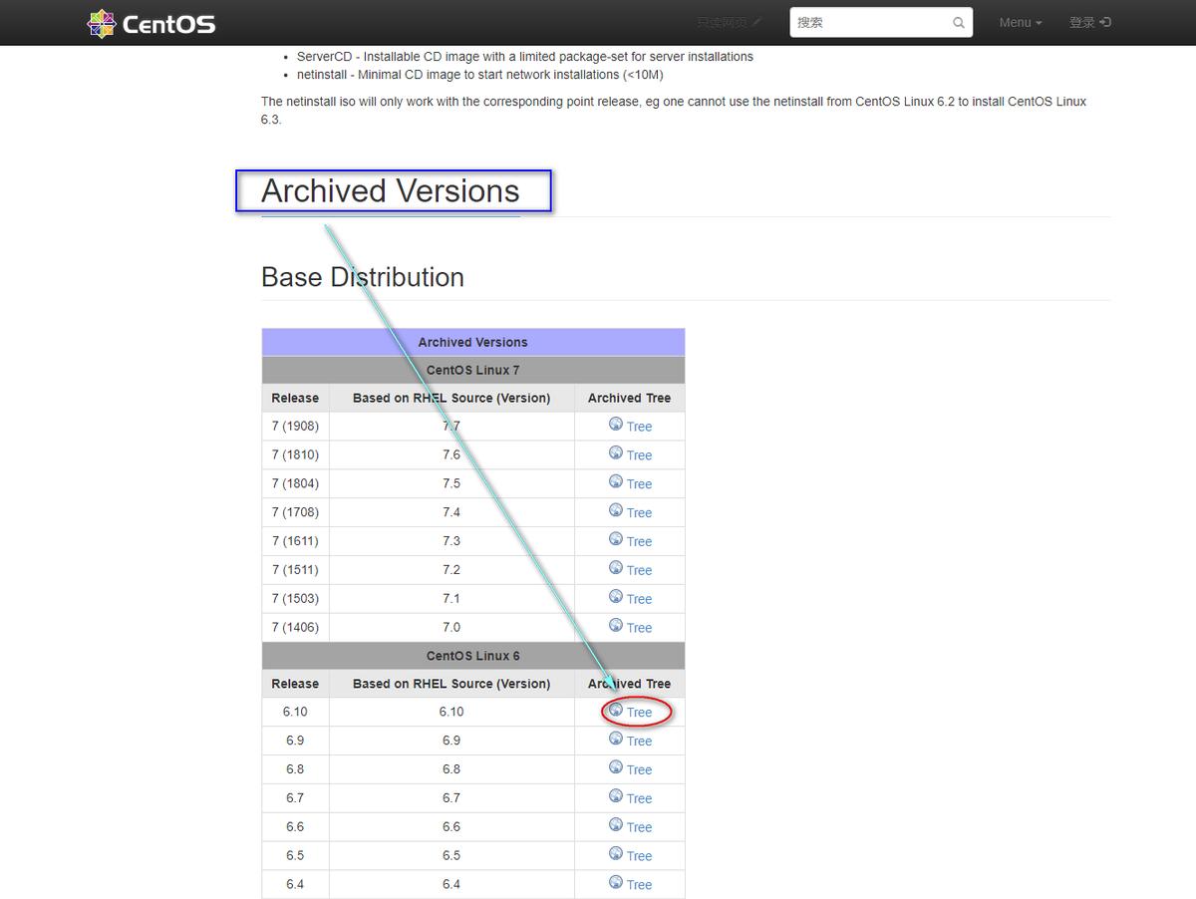The width and height of the screenshot is (1196, 899).
Task: Click the globe icon in the 7 (1804) row
Action: click(616, 482)
